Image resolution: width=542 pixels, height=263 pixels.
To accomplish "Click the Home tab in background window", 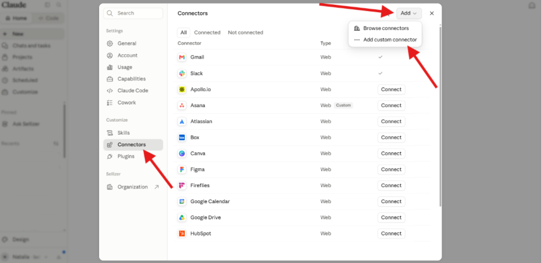I will point(17,18).
